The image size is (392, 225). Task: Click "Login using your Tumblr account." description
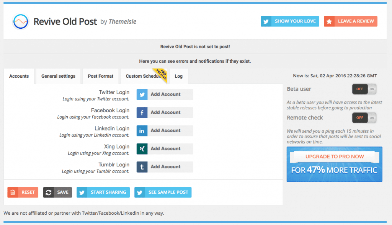(95, 171)
